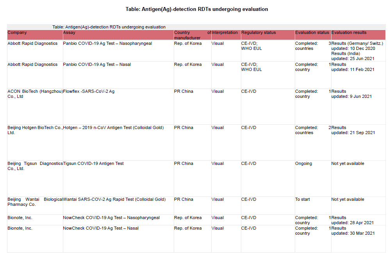This screenshot has width=392, height=262.
Task: Click the "Interpretation" column header
Action: (x=225, y=33)
